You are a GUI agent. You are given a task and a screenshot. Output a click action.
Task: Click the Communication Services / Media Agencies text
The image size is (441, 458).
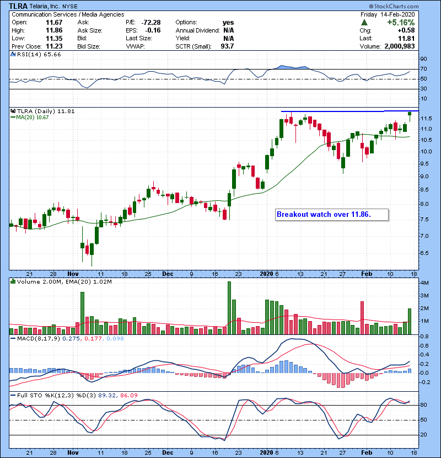(68, 14)
